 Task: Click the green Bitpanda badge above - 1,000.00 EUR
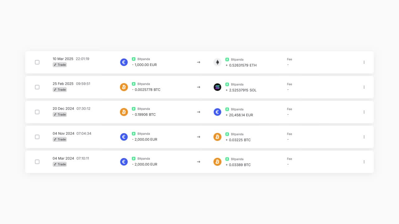pyautogui.click(x=134, y=59)
